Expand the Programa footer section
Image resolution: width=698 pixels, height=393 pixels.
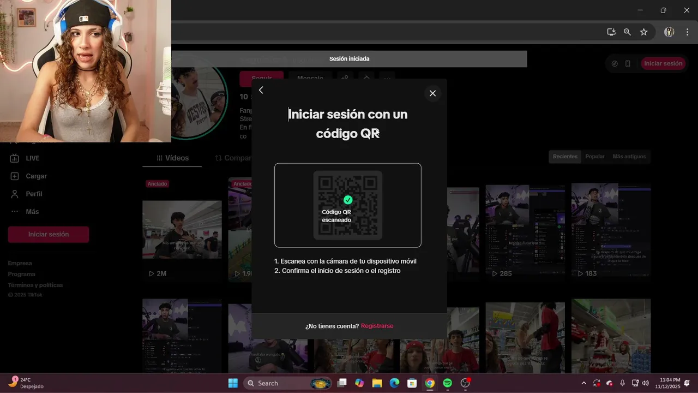pos(22,274)
